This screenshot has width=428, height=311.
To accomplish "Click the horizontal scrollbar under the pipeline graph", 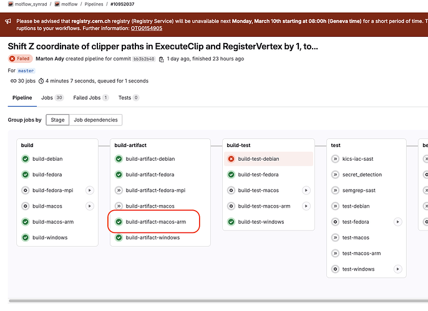I will coord(218,301).
